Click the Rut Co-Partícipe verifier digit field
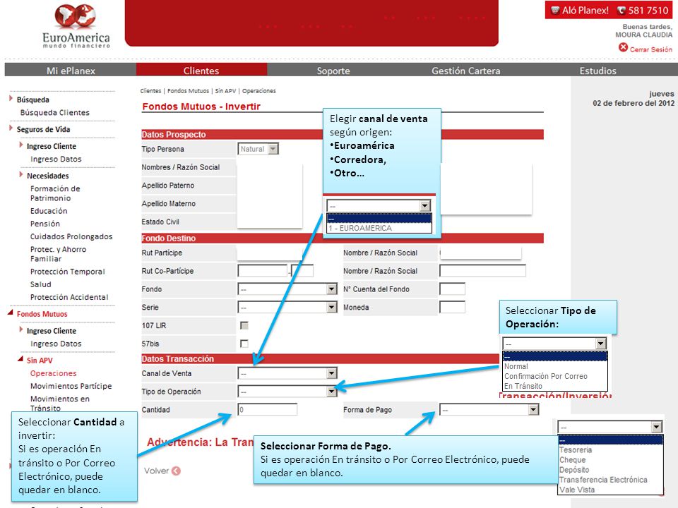 pos(302,271)
